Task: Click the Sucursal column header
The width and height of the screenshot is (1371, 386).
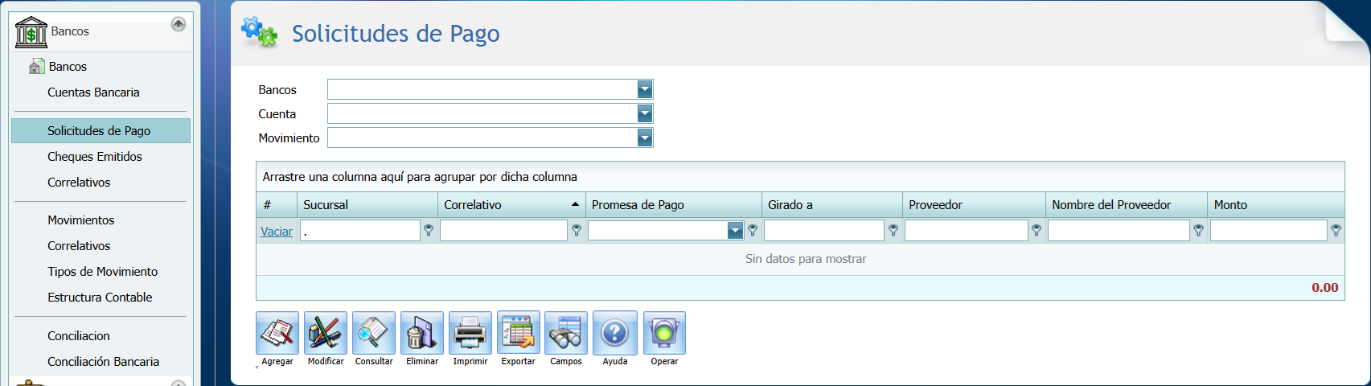Action: [x=367, y=204]
